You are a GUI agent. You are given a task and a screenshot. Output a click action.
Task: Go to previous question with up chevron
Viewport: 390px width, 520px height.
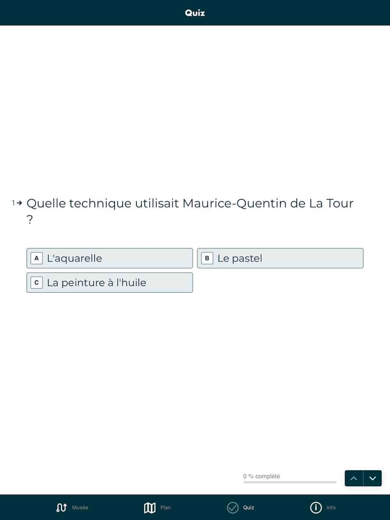click(354, 478)
